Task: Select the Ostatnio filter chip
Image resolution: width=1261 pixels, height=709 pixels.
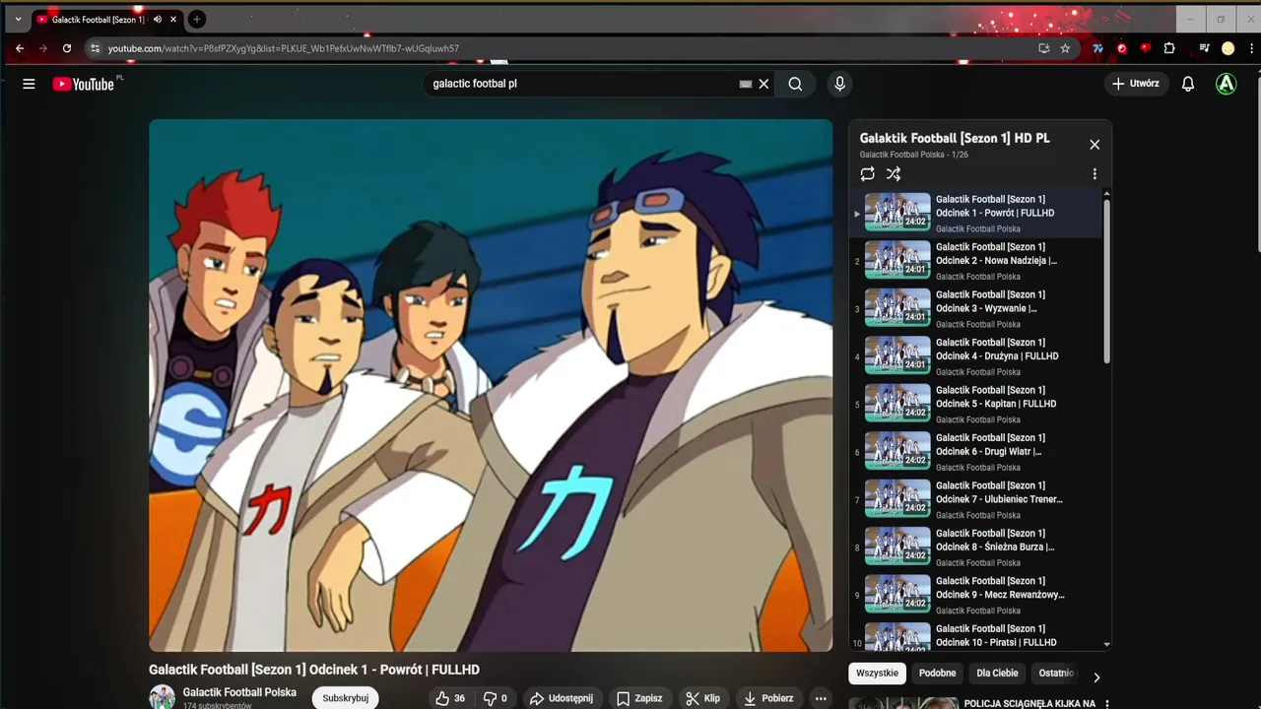Action: tap(1056, 674)
